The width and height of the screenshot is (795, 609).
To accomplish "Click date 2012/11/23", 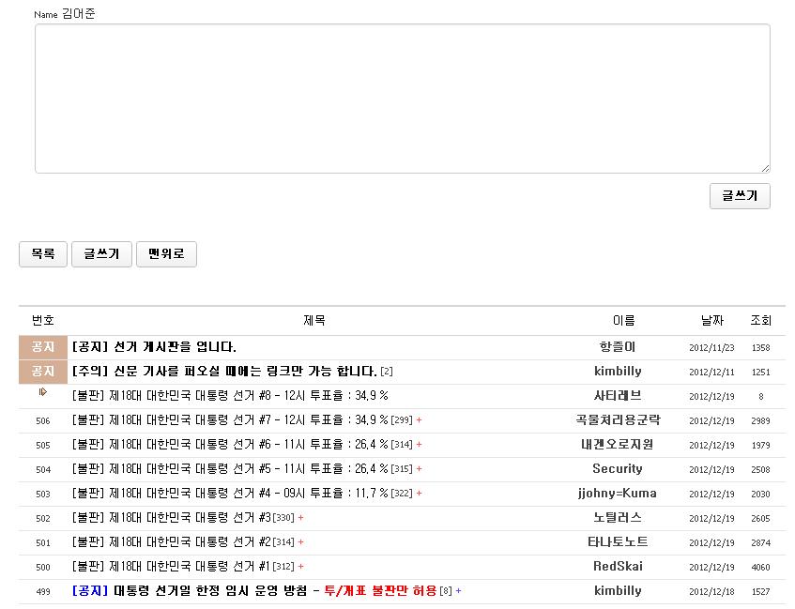I will tap(711, 348).
